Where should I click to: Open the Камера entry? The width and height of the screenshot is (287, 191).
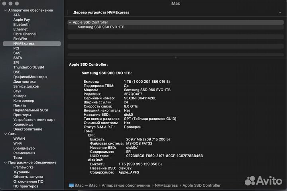(x=20, y=96)
